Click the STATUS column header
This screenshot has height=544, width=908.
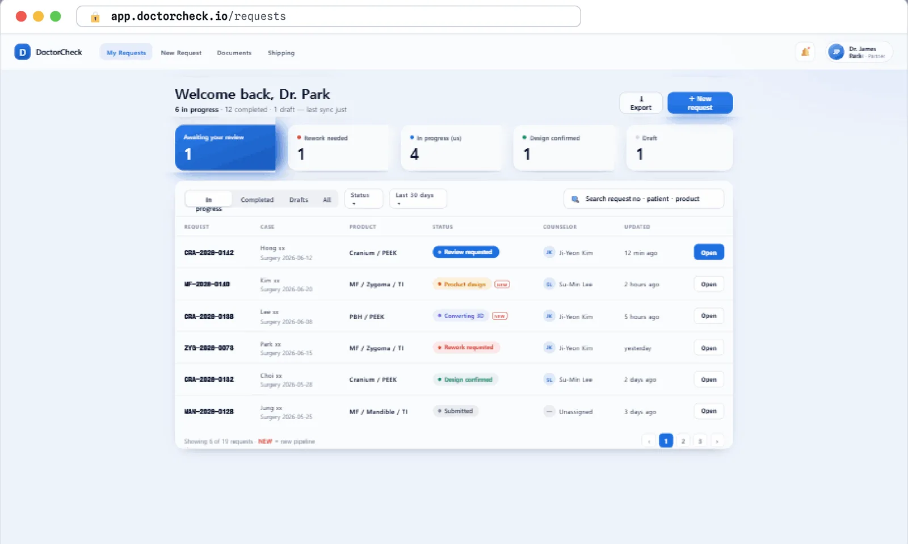click(x=443, y=227)
